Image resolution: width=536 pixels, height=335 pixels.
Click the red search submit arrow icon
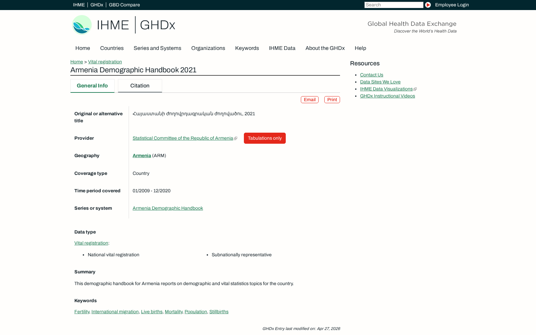pos(428,5)
